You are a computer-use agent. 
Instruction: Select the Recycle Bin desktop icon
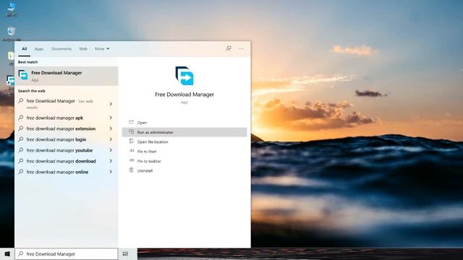point(12,33)
